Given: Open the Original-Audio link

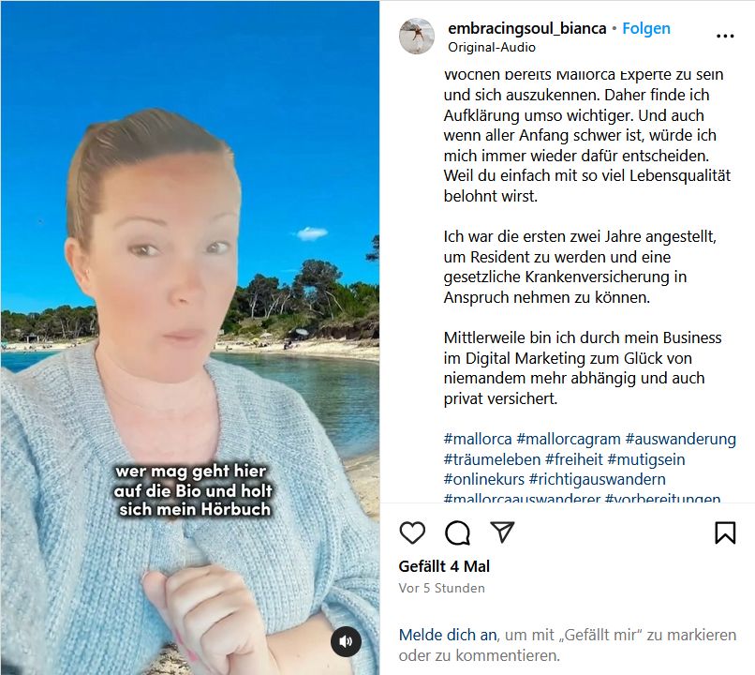Looking at the screenshot, I should tap(492, 47).
